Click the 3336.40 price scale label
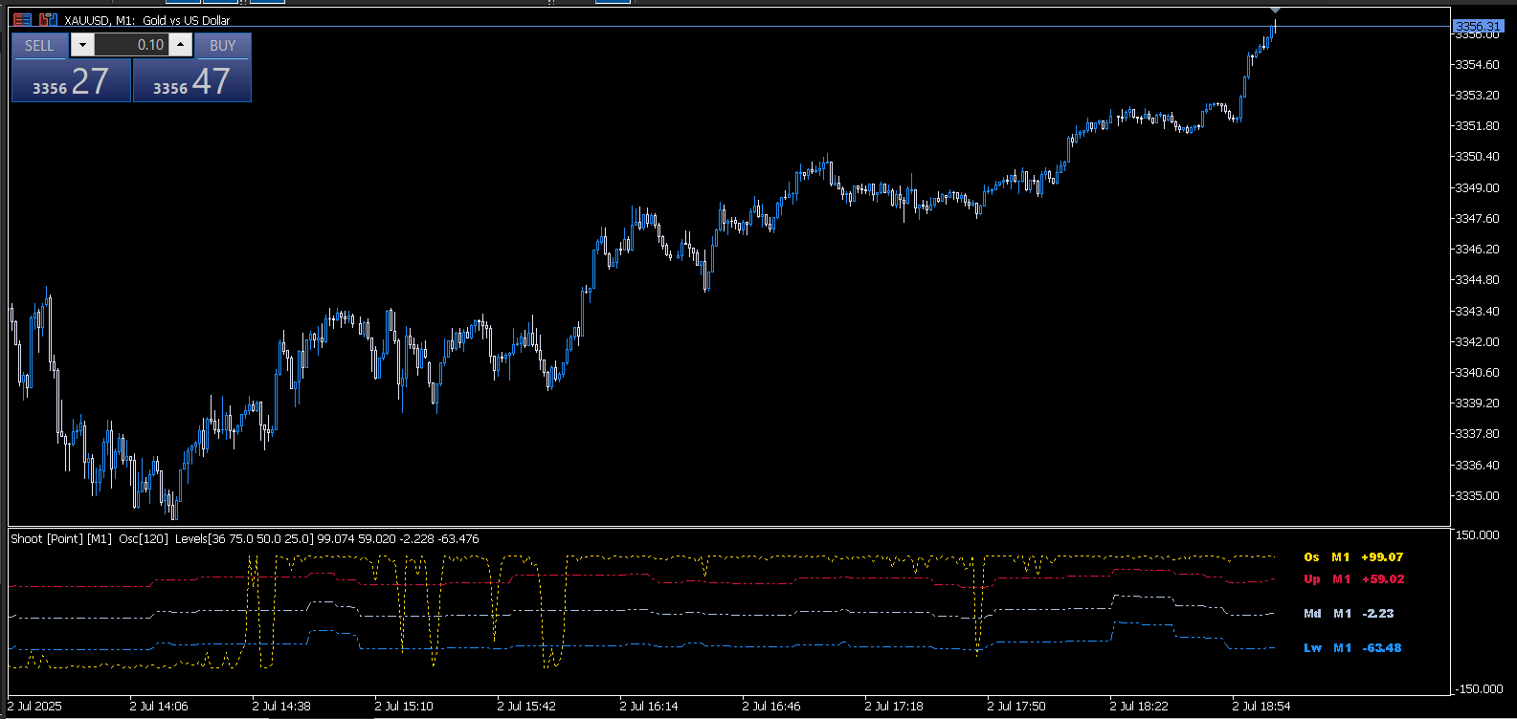This screenshot has width=1517, height=719. coord(1478,466)
